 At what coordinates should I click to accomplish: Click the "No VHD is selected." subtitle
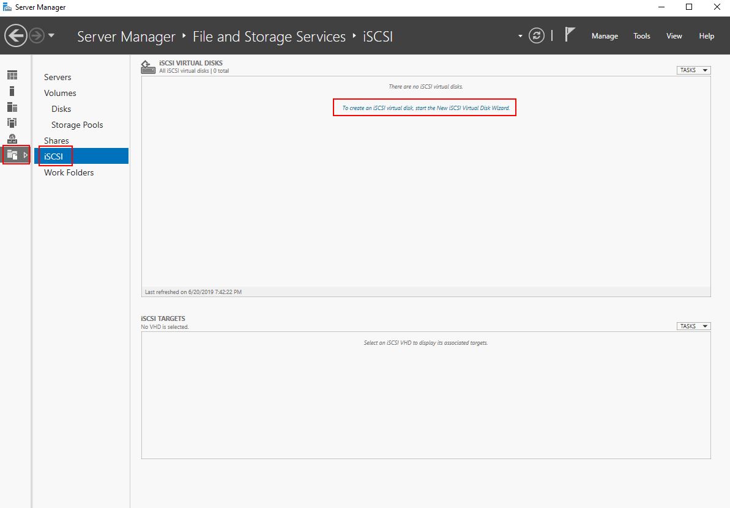pos(165,327)
